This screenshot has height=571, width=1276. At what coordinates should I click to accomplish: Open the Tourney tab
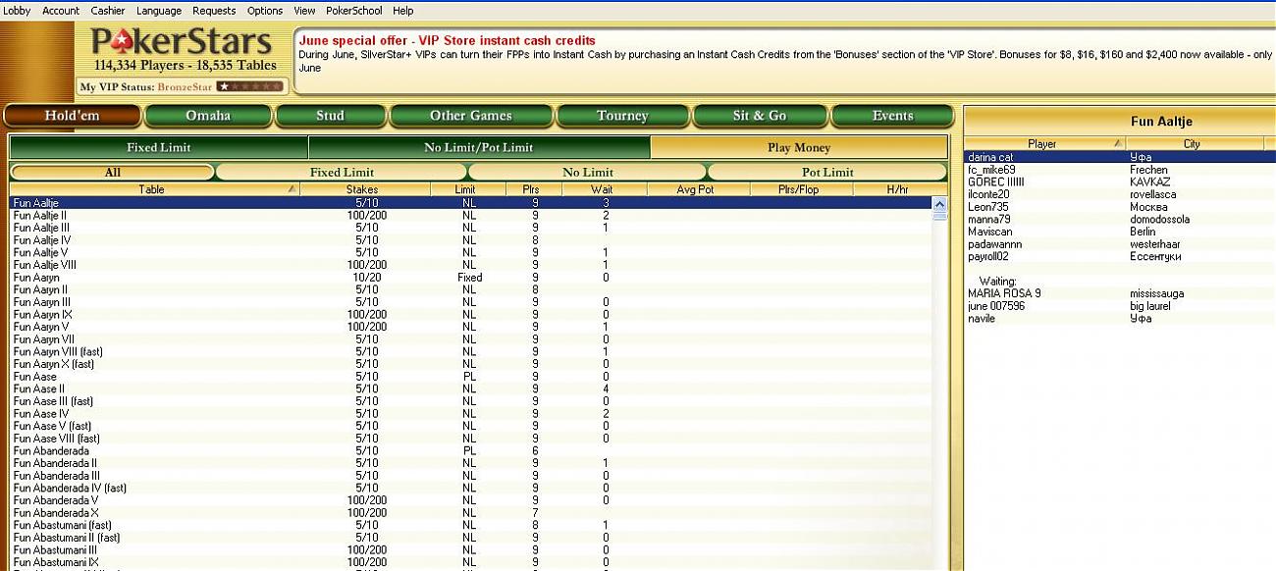pos(622,116)
